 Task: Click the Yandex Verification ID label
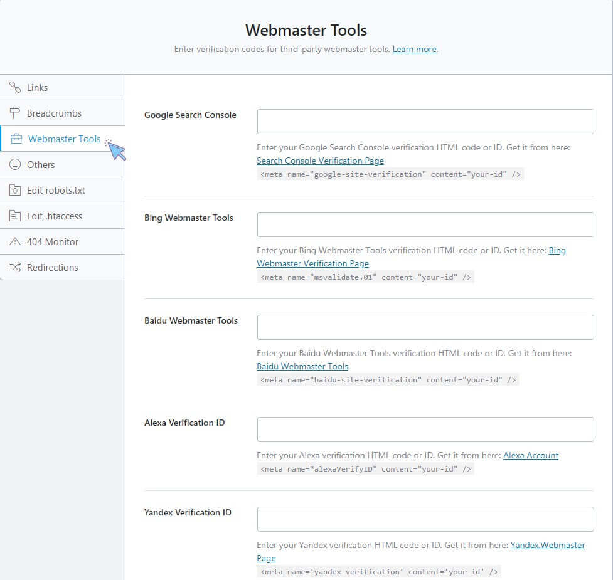(188, 512)
